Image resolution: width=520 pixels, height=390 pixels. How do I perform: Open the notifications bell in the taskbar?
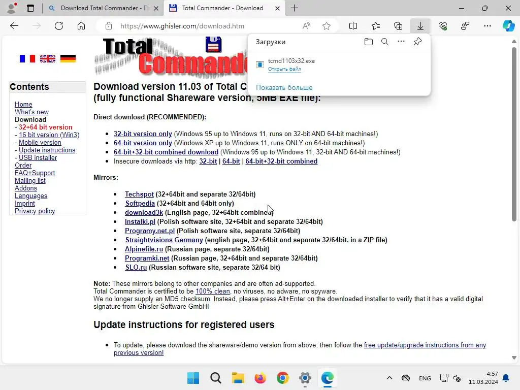click(x=506, y=378)
